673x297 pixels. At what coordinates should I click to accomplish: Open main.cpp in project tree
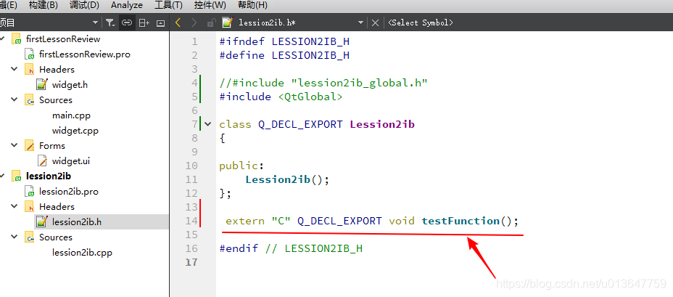[71, 115]
